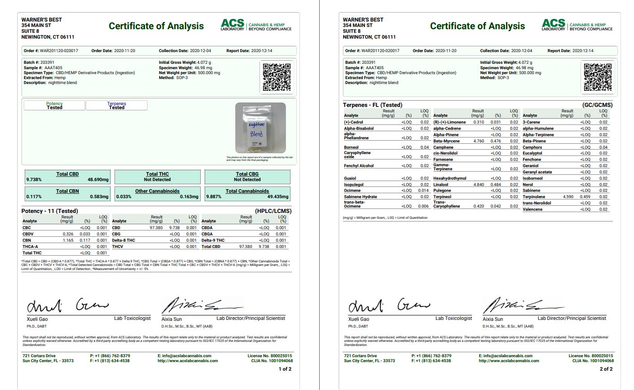
Task: Select the Delta-9 THC row
Action: [244, 240]
